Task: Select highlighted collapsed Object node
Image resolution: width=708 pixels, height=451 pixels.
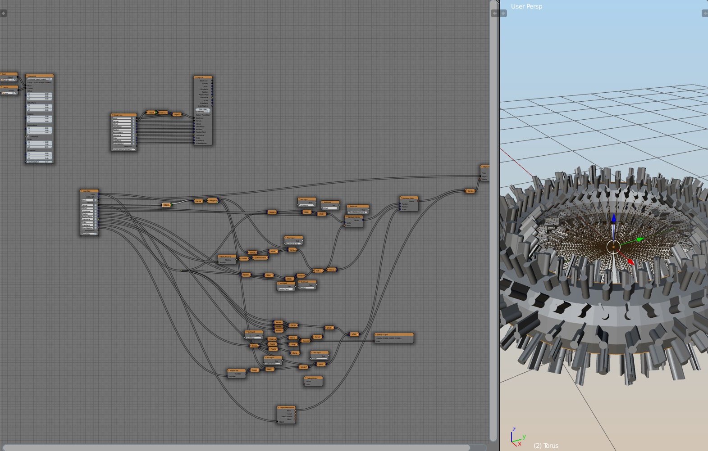Action: click(x=166, y=205)
